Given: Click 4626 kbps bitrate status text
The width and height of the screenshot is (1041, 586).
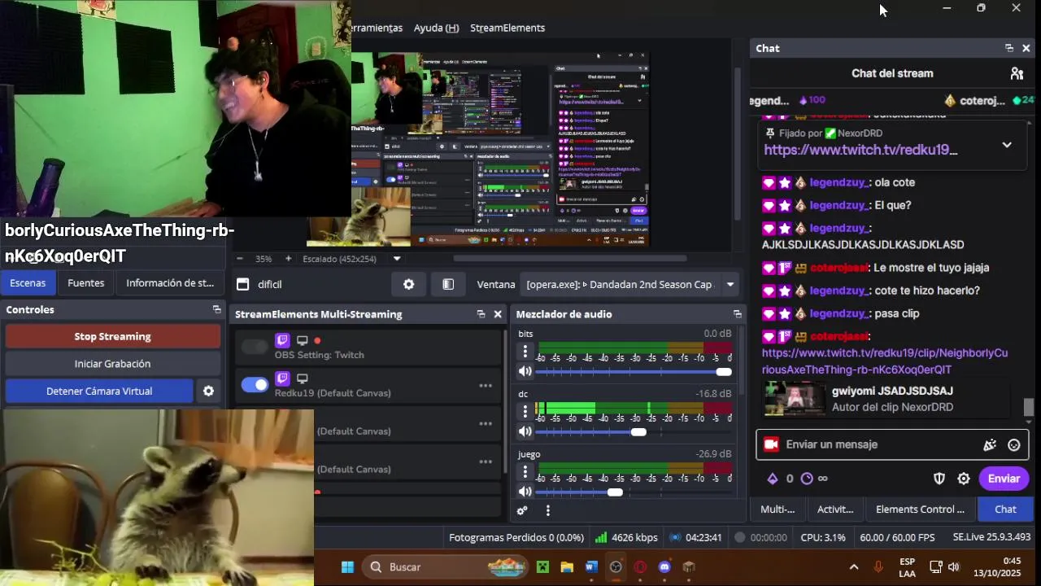Looking at the screenshot, I should pos(634,538).
